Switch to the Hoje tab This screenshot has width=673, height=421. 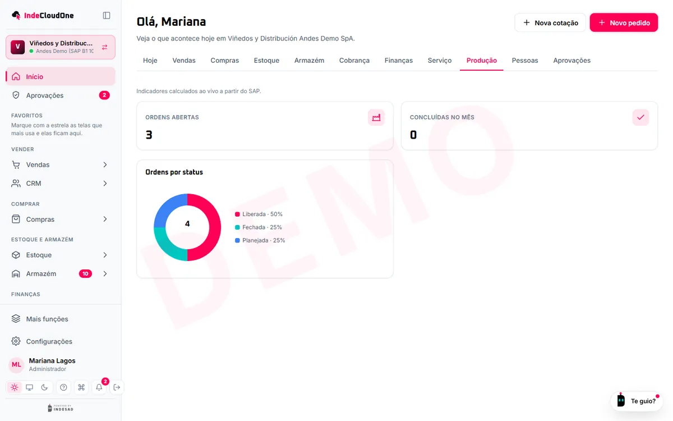[150, 60]
